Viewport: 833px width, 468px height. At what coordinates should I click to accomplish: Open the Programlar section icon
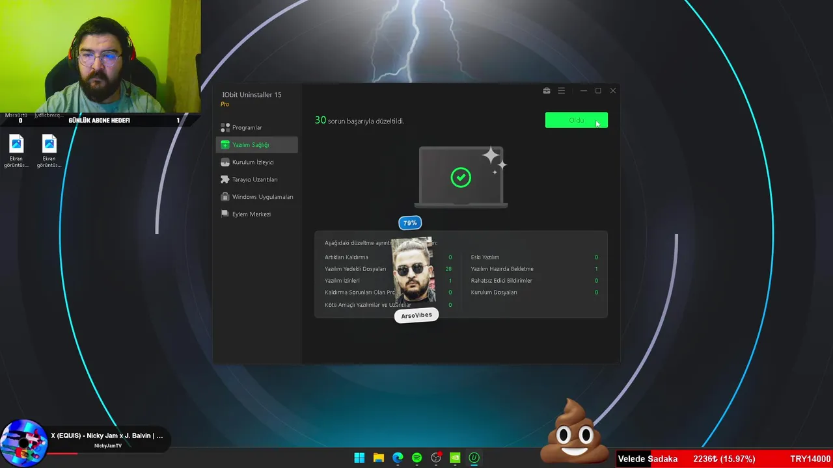click(225, 127)
